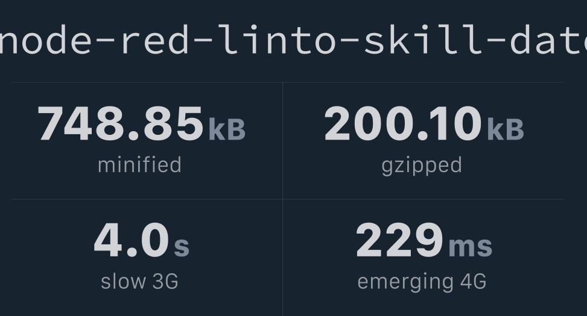
Task: Click the minified size stat cell
Action: [147, 141]
